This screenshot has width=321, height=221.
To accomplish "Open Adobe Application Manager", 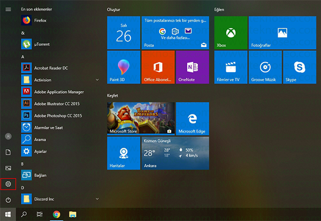I will pyautogui.click(x=60, y=92).
